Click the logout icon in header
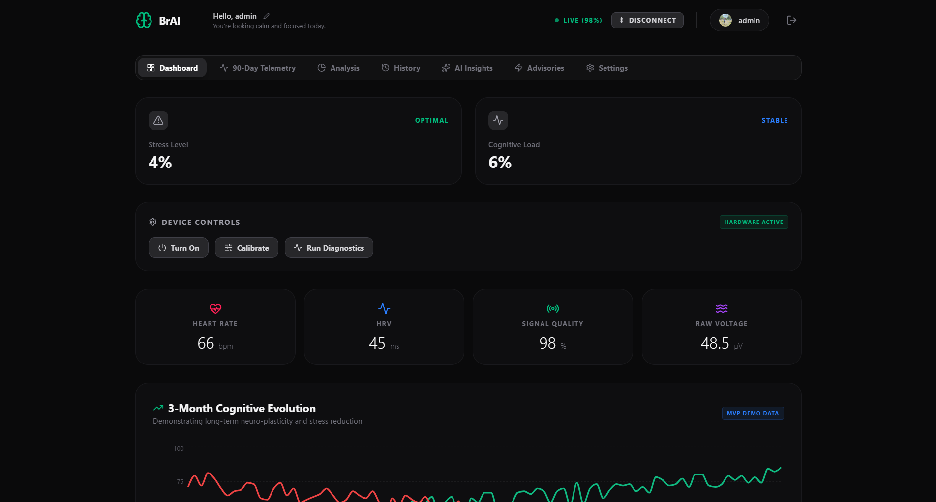 click(x=791, y=20)
